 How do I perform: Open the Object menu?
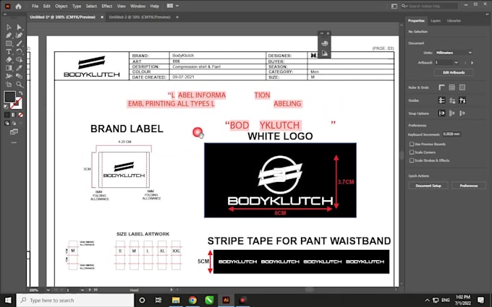61,6
